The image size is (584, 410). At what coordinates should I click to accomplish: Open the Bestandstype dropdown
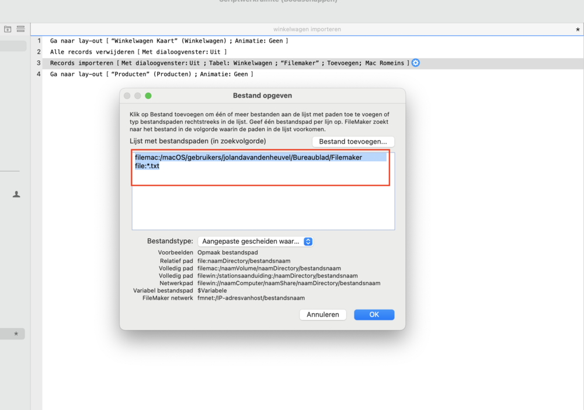point(255,241)
